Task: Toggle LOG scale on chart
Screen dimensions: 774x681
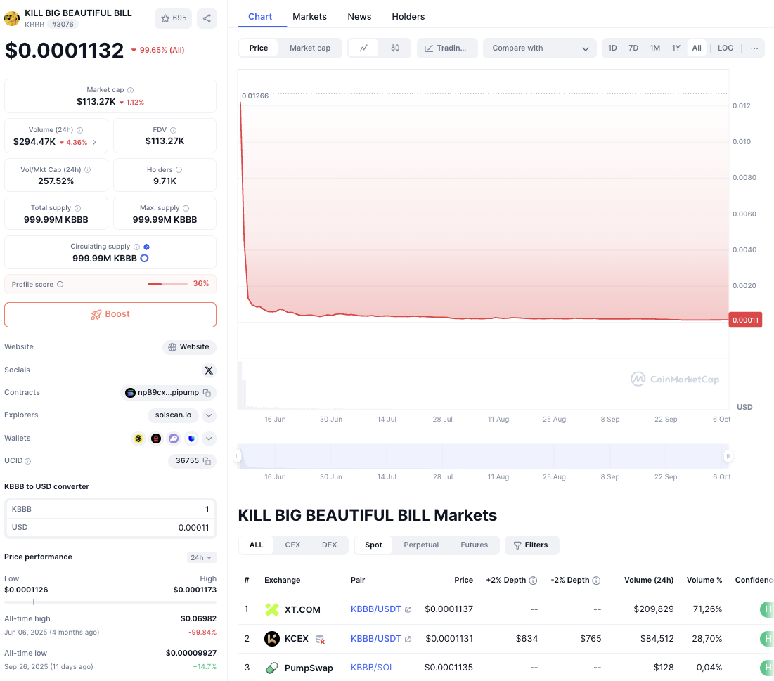Action: pos(725,48)
